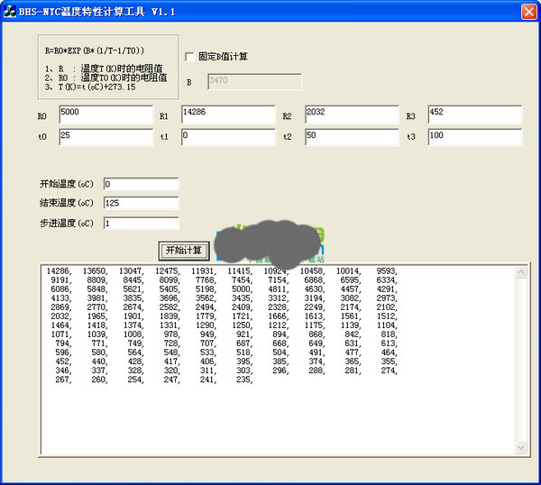
Task: Click the 开始计算 button
Action: click(184, 251)
